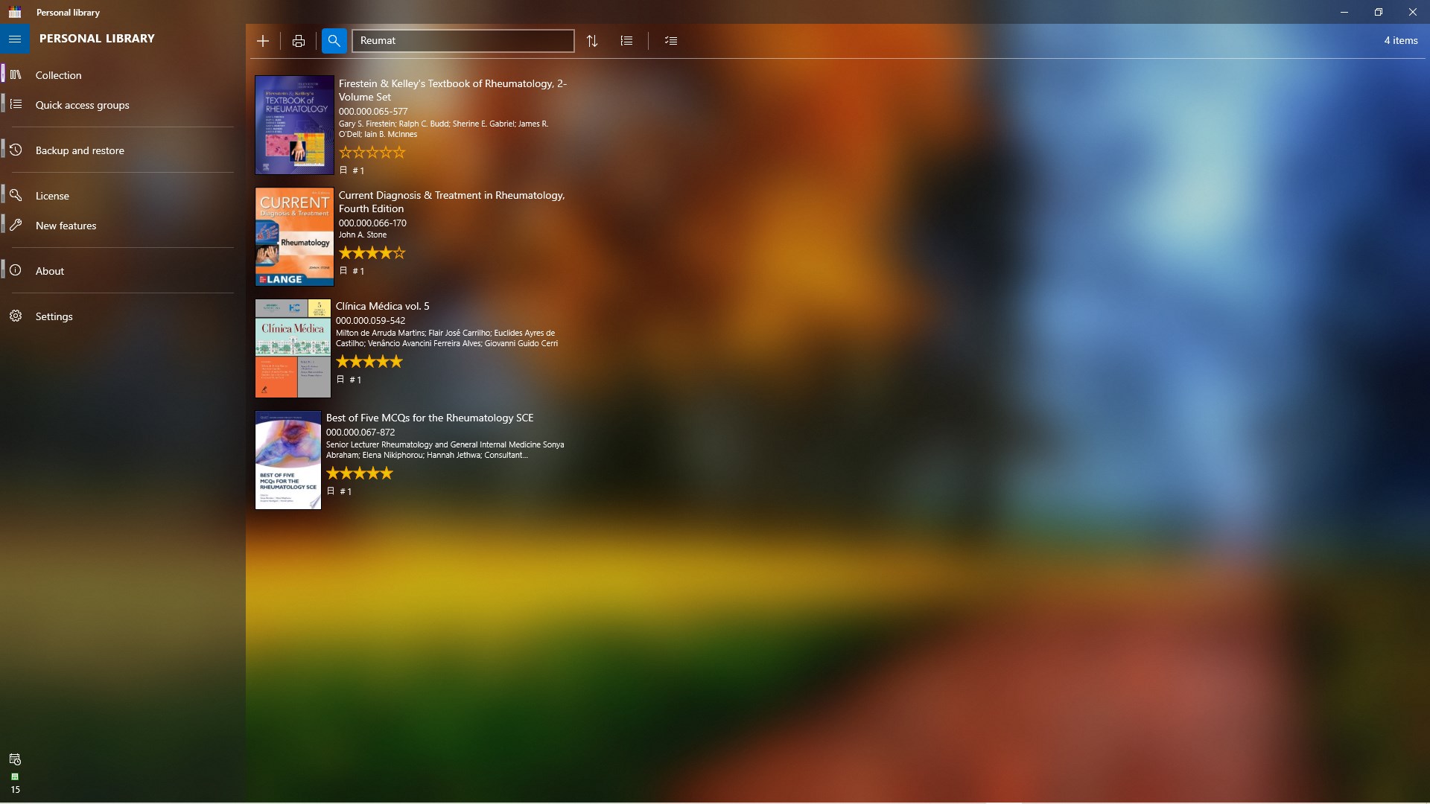Viewport: 1430px width, 804px height.
Task: Click the storage indicator above 15
Action: pyautogui.click(x=15, y=776)
